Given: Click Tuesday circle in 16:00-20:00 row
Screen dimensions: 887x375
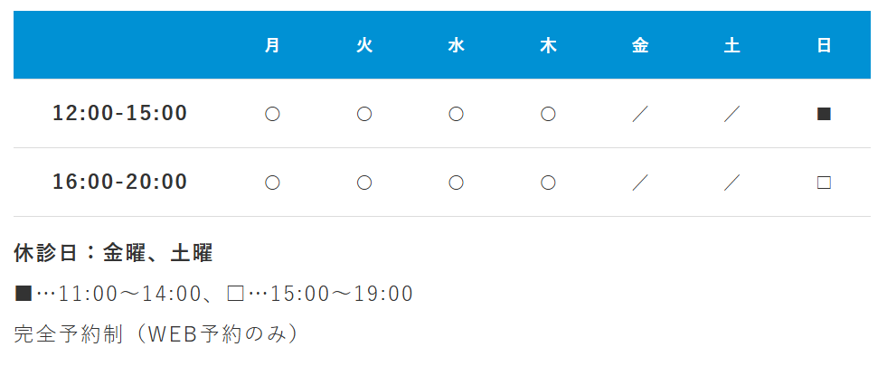Looking at the screenshot, I should pyautogui.click(x=364, y=183).
